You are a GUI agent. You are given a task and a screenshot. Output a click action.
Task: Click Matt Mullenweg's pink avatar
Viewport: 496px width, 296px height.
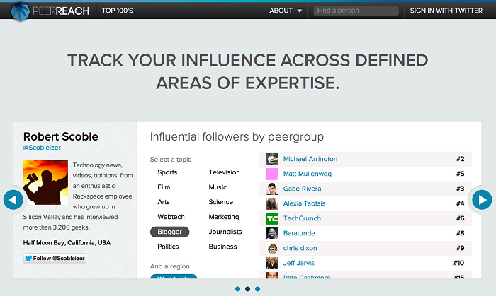point(272,174)
